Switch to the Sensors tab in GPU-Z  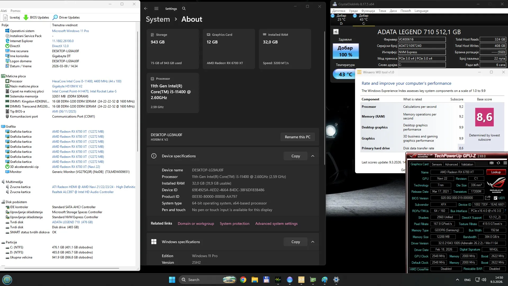[437, 164]
